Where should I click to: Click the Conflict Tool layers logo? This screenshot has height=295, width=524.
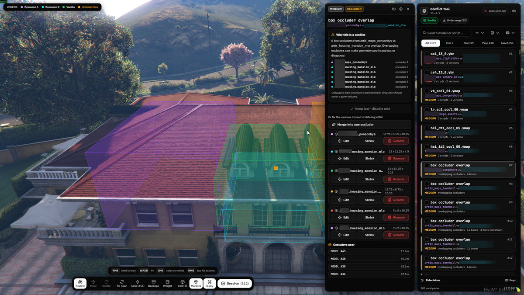tap(424, 11)
